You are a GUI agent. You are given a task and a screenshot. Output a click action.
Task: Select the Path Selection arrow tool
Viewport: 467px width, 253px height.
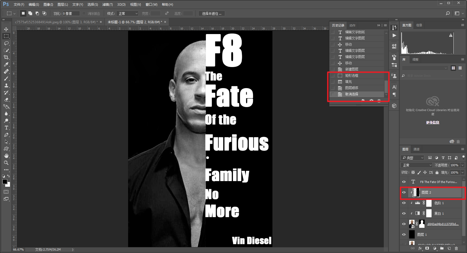click(x=6, y=142)
